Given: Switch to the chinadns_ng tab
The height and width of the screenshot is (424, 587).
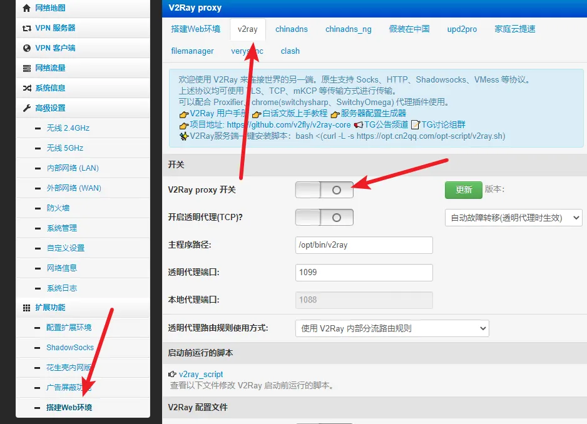Looking at the screenshot, I should tap(348, 29).
